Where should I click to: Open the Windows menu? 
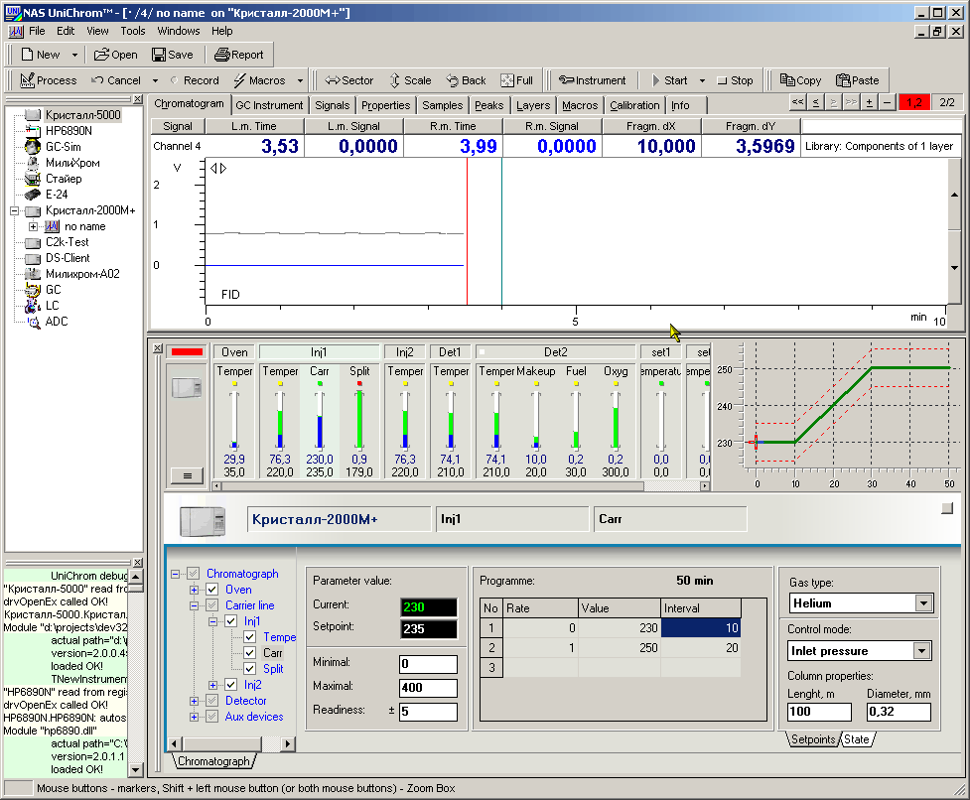coord(178,31)
